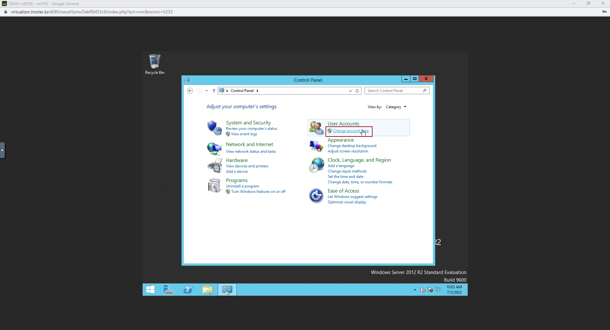
Task: Click Set the time and date
Action: tap(346, 177)
